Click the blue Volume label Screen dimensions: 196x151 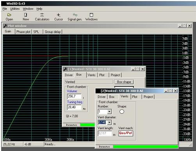point(72,91)
